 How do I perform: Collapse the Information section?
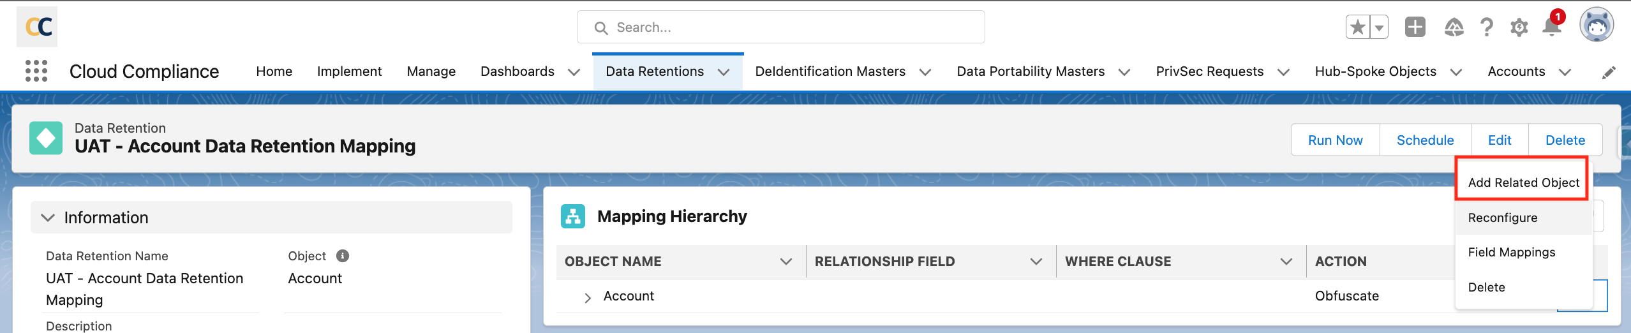(48, 218)
